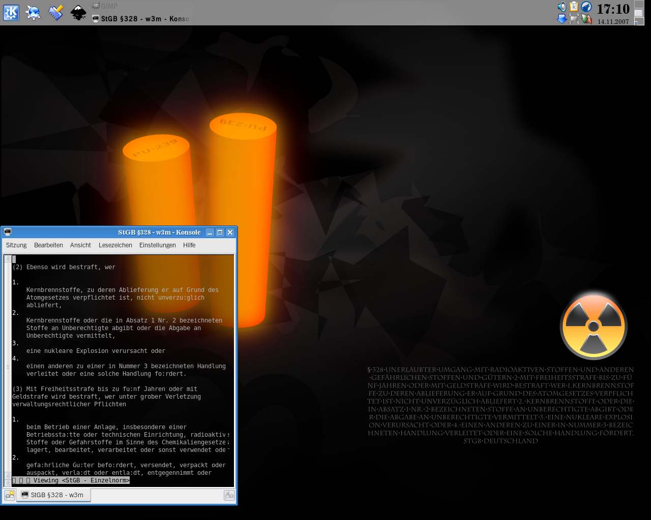Maximize the Konsole window
Image resolution: width=651 pixels, height=520 pixels.
(220, 232)
